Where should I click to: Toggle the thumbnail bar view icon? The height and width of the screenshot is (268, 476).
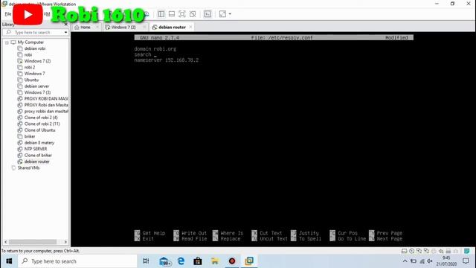[172, 14]
